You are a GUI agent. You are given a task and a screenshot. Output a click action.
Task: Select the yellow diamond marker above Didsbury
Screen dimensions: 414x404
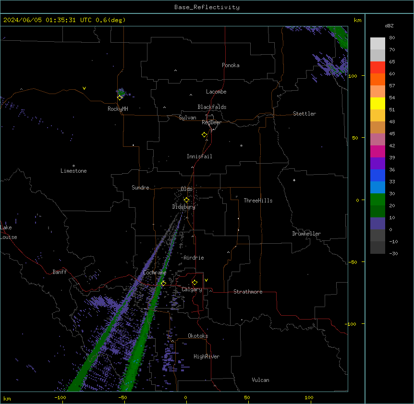pos(187,200)
